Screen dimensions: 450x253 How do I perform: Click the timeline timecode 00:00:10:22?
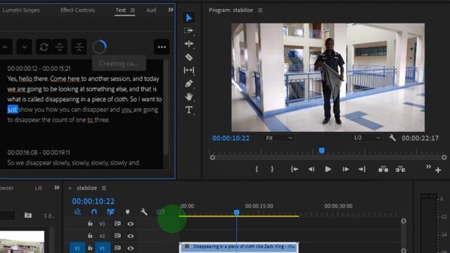pyautogui.click(x=94, y=201)
